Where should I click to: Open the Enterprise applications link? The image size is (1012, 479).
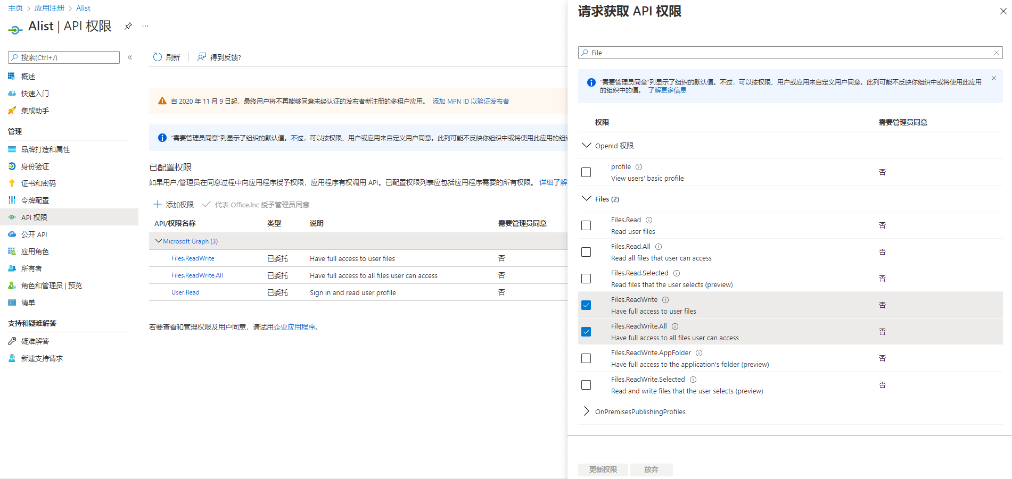click(294, 327)
